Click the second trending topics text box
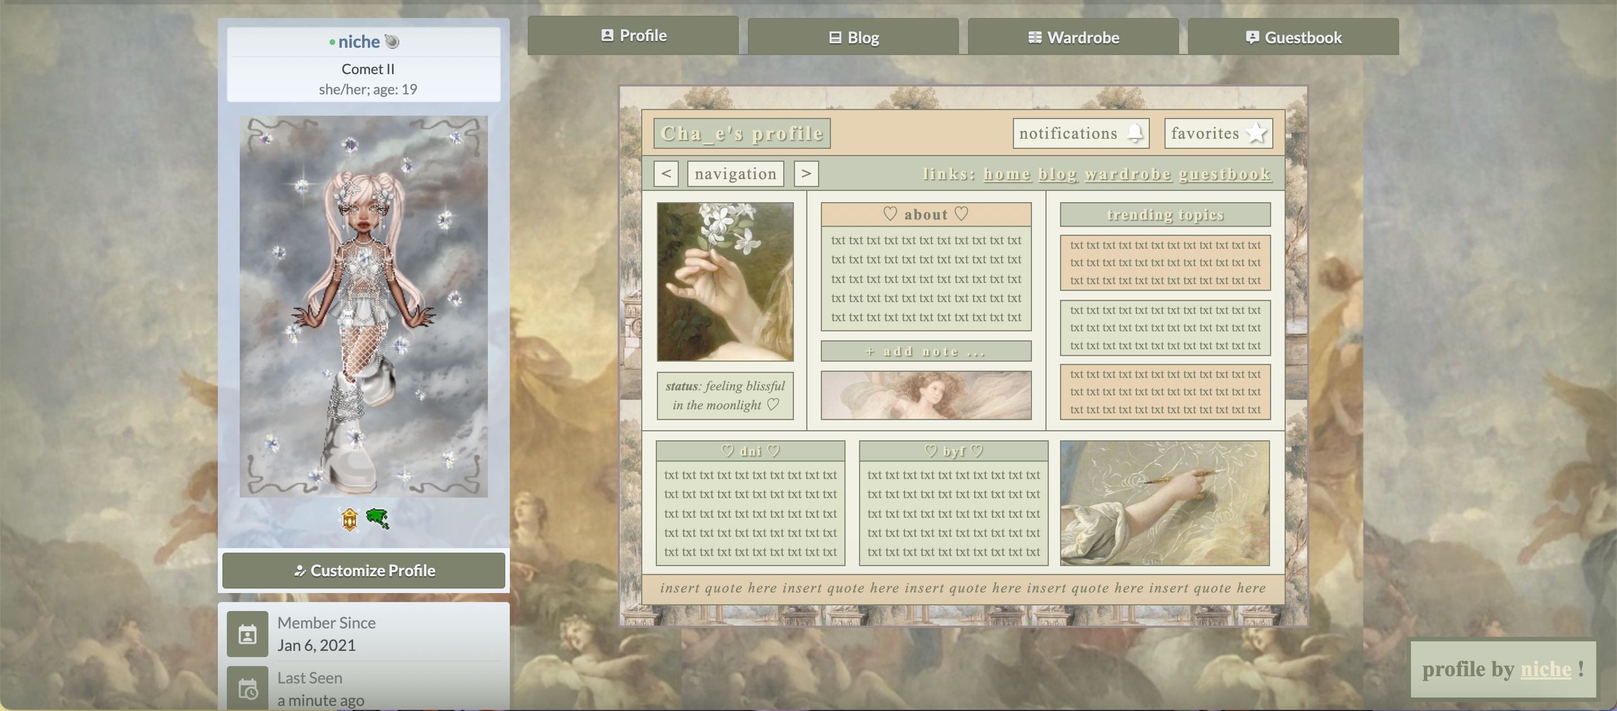Screen dimensions: 1617x711 click(1165, 328)
